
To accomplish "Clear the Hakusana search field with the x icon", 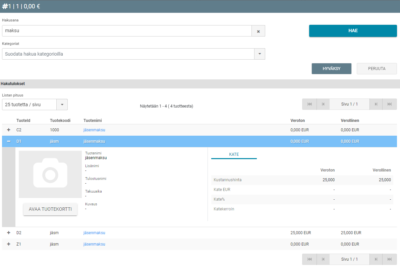I will pyautogui.click(x=258, y=31).
